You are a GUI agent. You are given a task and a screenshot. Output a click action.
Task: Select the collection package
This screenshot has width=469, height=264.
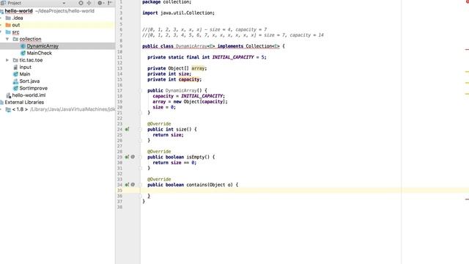point(30,39)
